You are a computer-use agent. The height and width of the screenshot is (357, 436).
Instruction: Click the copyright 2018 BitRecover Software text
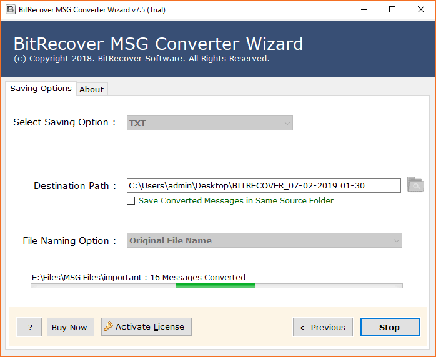pos(142,58)
